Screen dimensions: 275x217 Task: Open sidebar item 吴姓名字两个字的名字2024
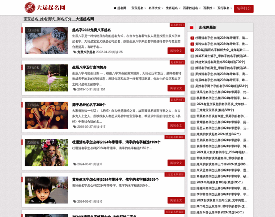click(222, 86)
